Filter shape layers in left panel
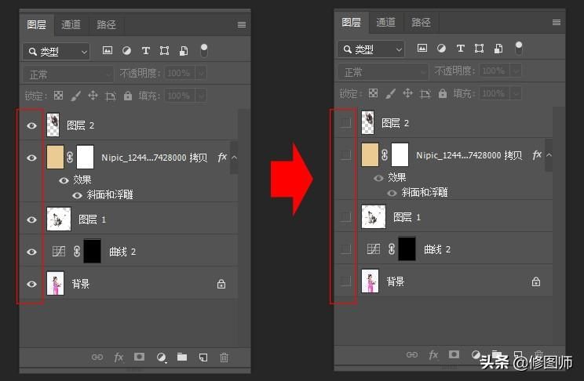584x381 pixels. click(x=164, y=51)
